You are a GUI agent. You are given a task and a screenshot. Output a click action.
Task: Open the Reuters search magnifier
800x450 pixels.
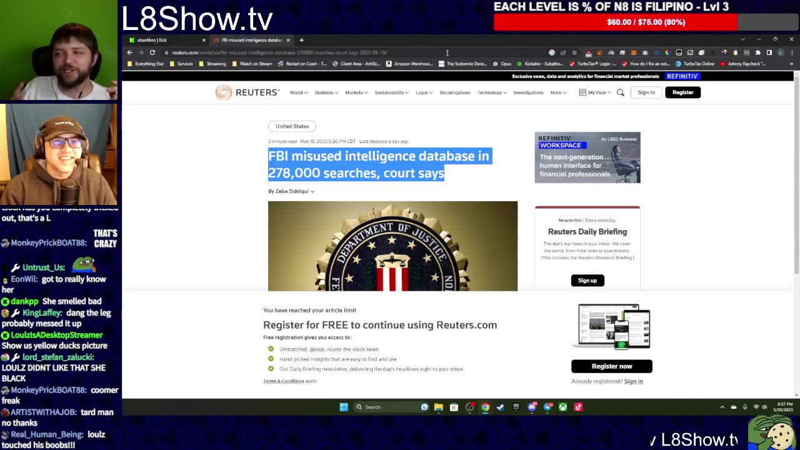pos(621,92)
